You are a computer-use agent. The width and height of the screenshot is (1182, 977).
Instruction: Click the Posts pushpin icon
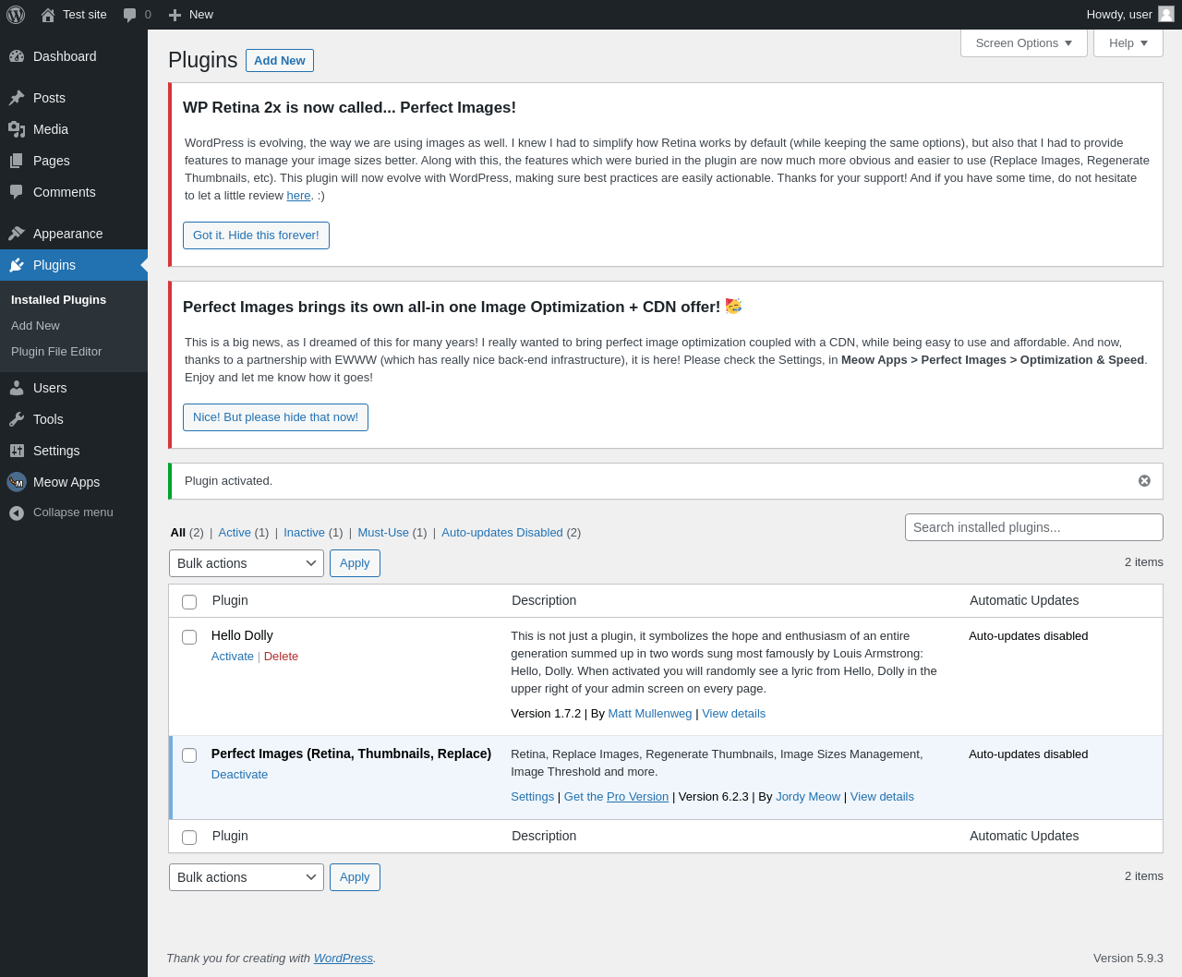point(17,98)
